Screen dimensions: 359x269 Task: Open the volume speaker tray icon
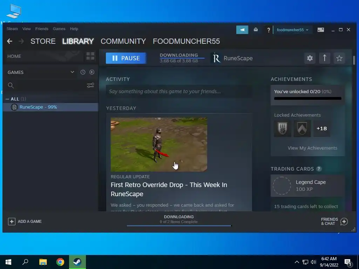point(313,262)
